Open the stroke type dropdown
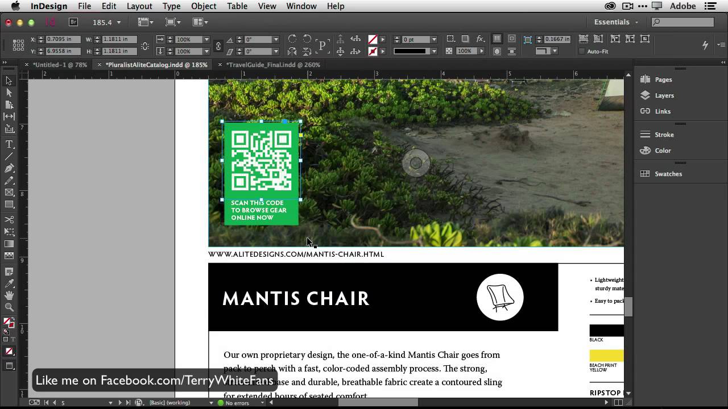Viewport: 728px width, 409px height. pos(434,51)
